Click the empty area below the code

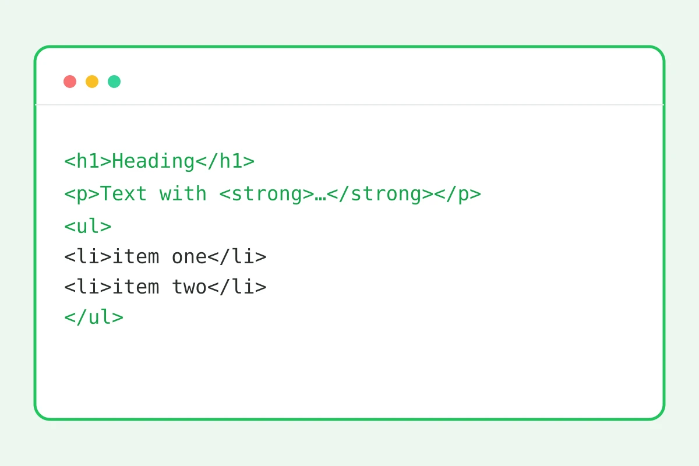[349, 373]
